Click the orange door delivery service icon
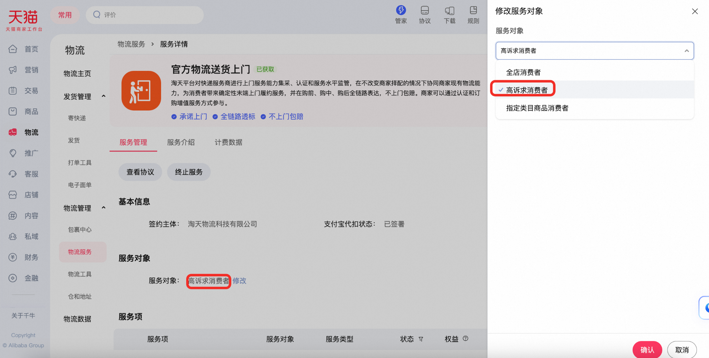709x358 pixels. pos(141,91)
